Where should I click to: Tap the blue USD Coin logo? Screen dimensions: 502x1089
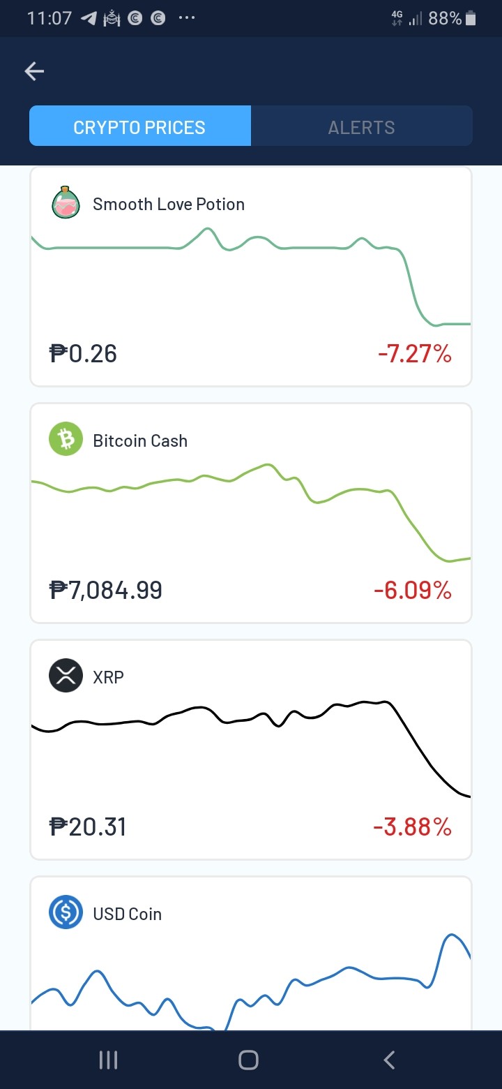(x=66, y=912)
